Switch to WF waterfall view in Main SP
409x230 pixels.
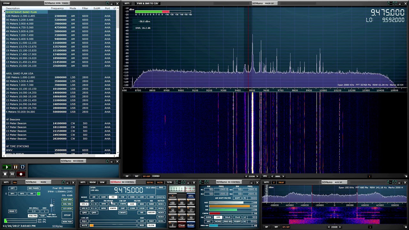137,176
